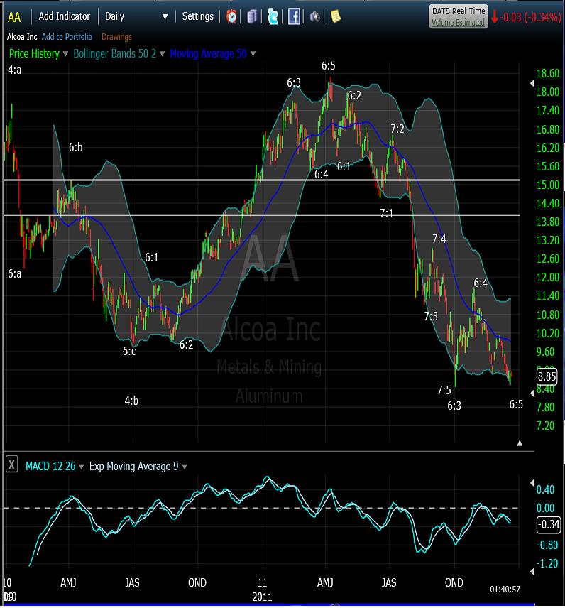This screenshot has height=608, width=565.
Task: Click the BATS Real-Time button
Action: click(458, 16)
